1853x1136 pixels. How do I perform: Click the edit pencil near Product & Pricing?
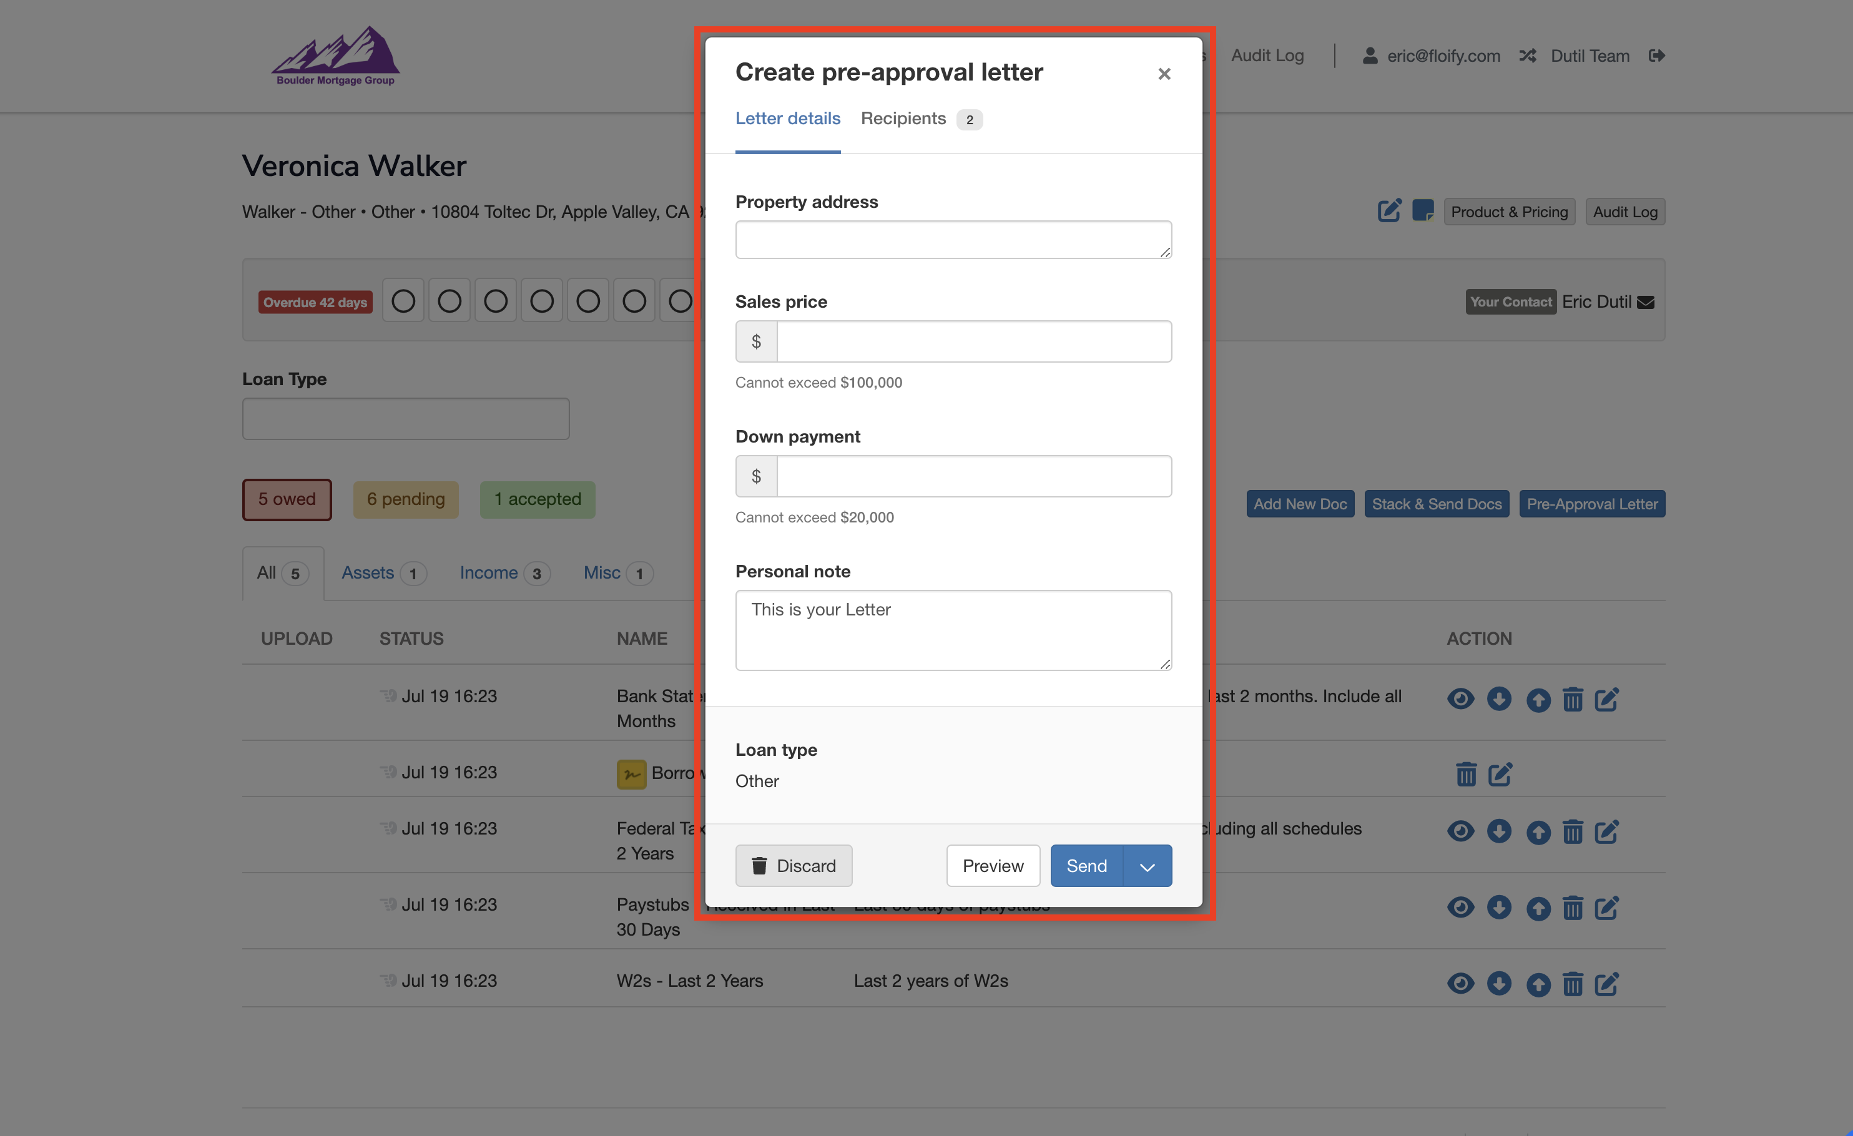pyautogui.click(x=1389, y=211)
